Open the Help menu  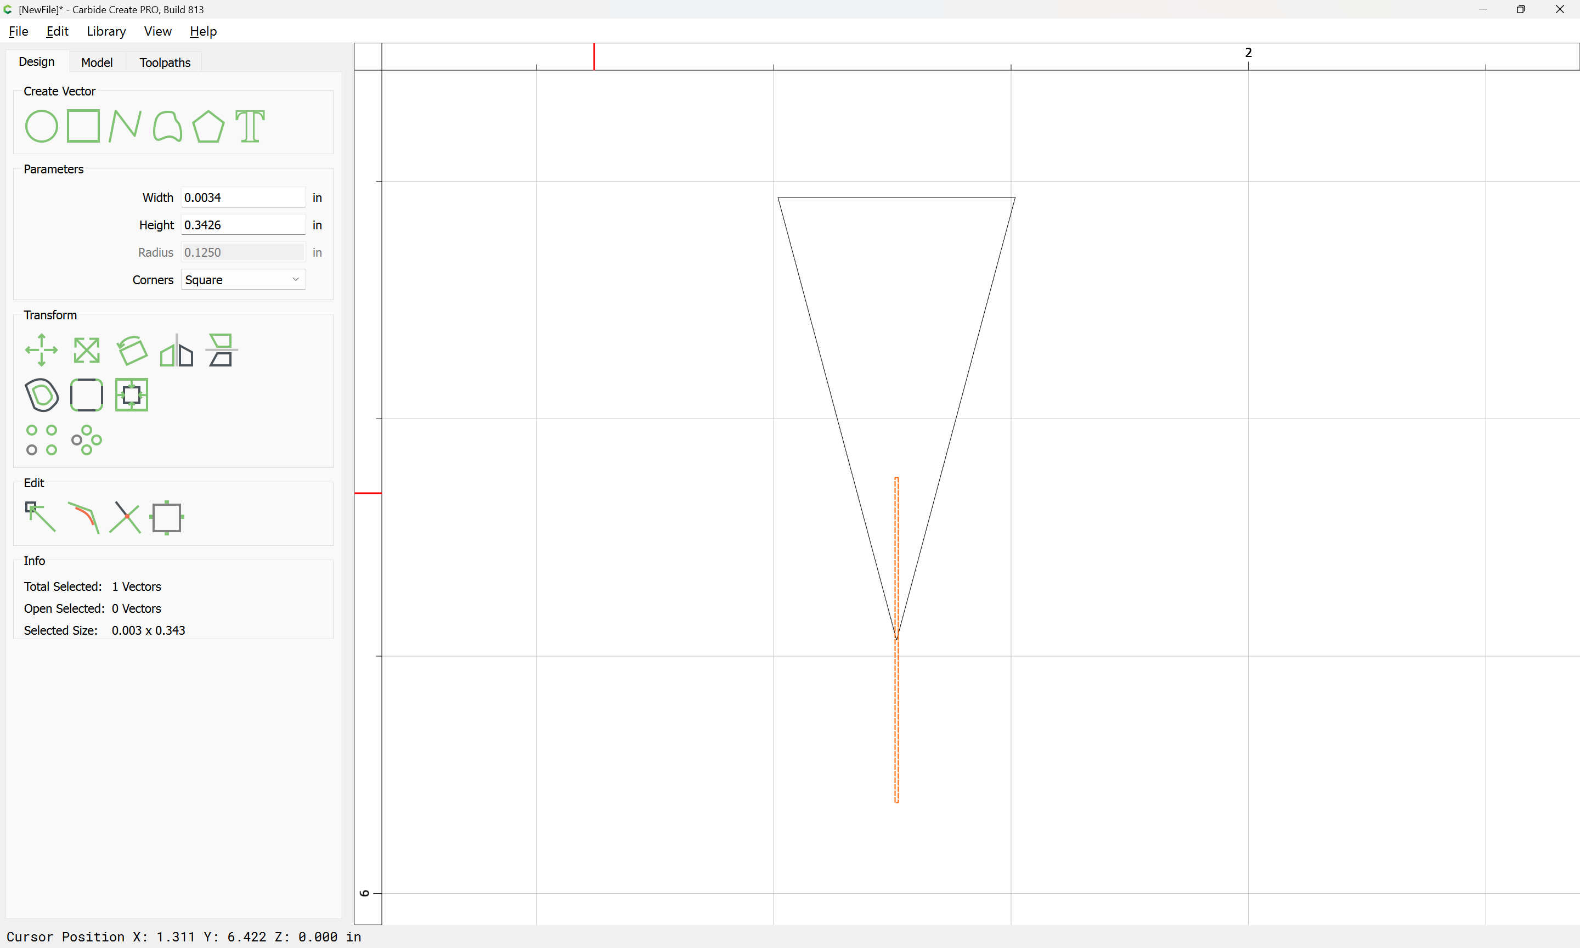[203, 31]
